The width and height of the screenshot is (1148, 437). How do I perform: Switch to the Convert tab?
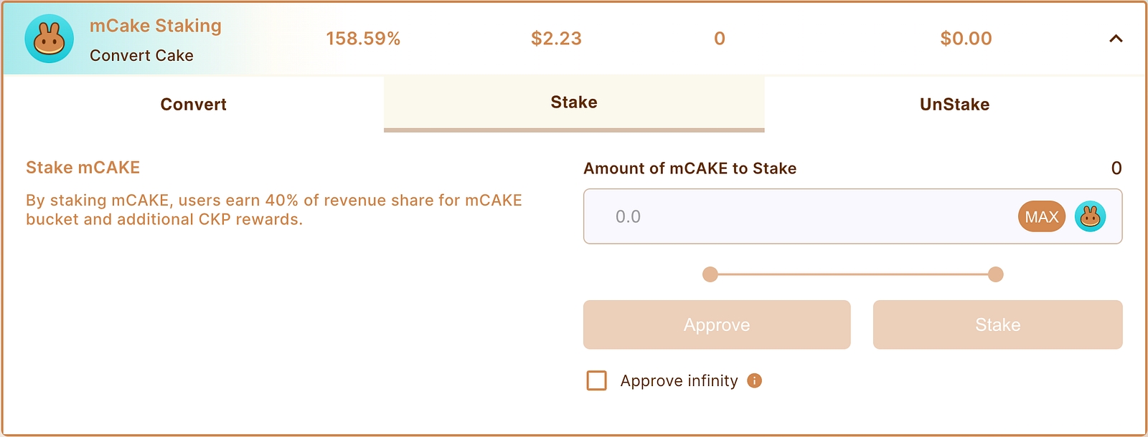[x=193, y=105]
